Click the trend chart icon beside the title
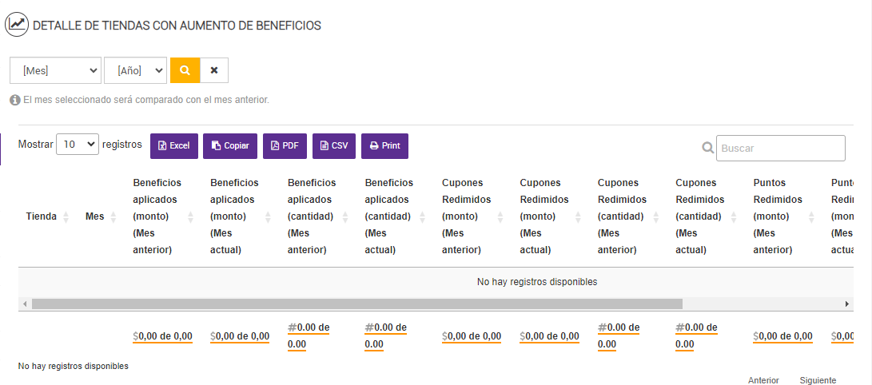872x385 pixels. (x=17, y=25)
